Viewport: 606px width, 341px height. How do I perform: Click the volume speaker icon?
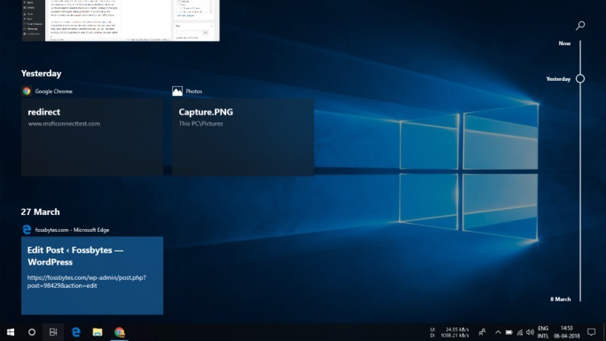pyautogui.click(x=530, y=332)
